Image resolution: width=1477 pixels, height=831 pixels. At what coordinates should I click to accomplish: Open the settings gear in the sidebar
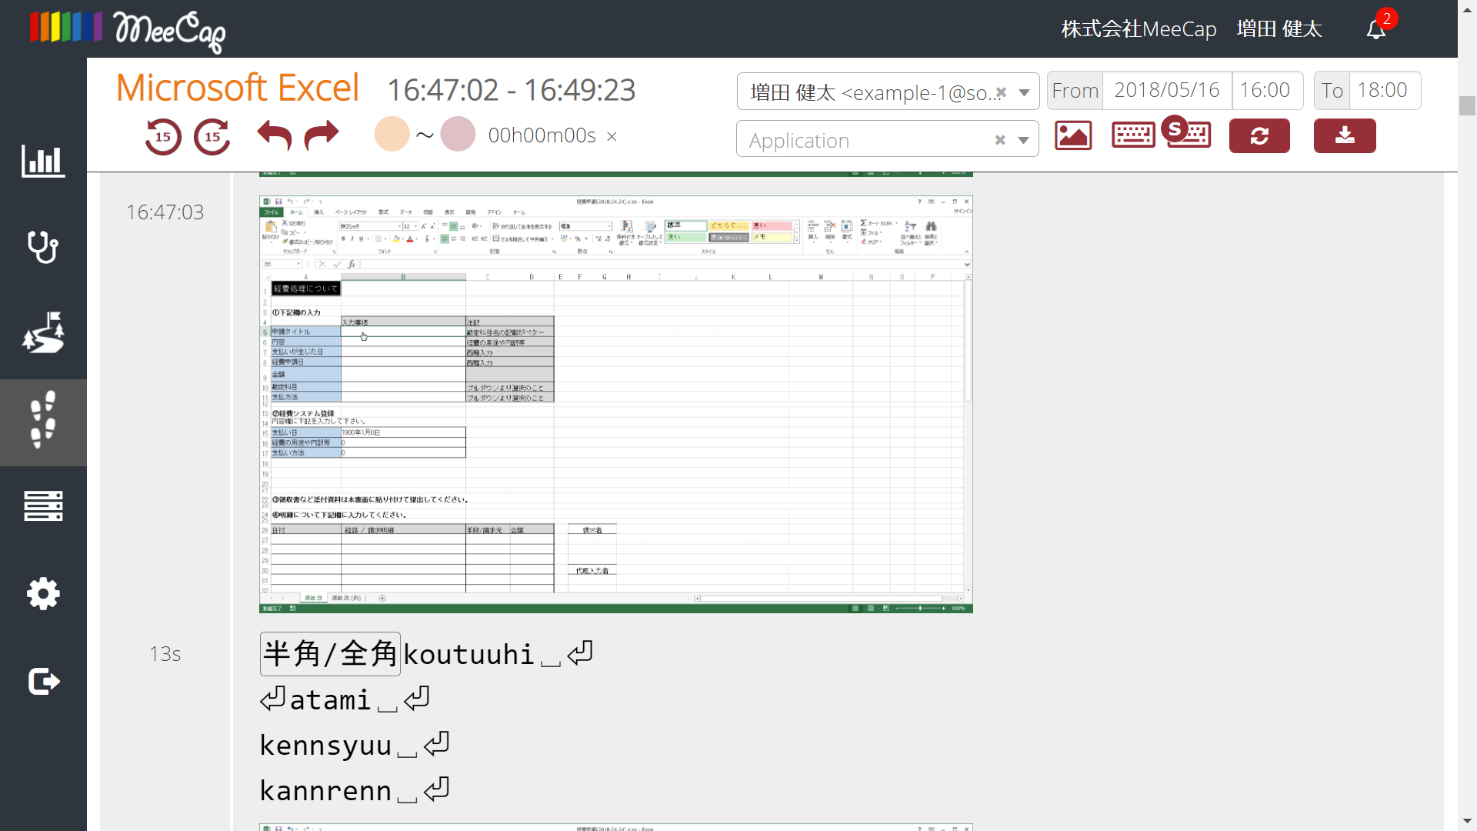(x=43, y=593)
